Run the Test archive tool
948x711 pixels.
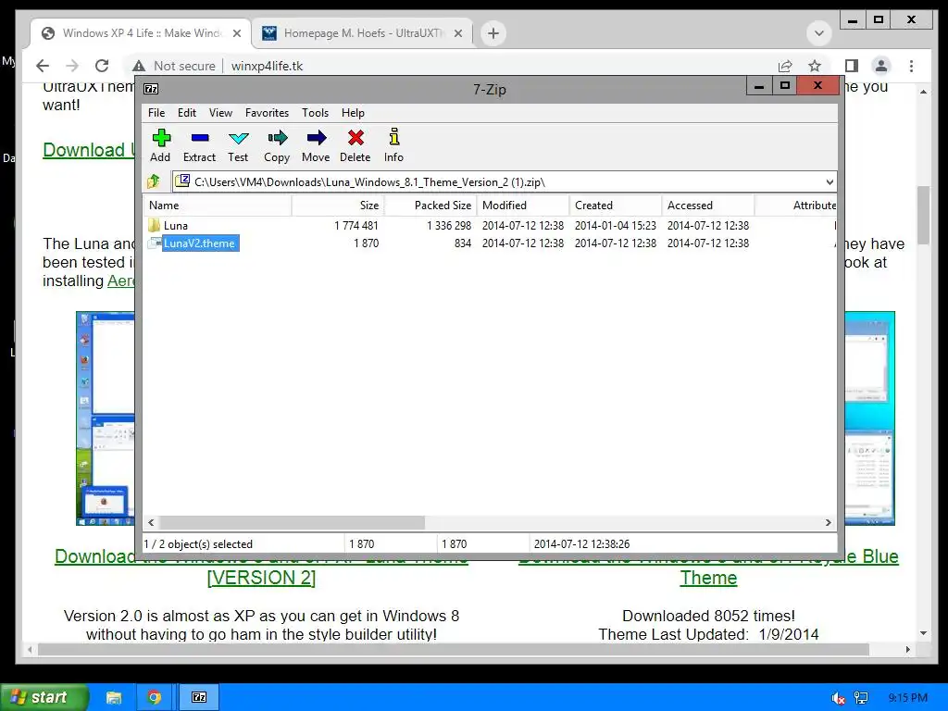tap(238, 138)
